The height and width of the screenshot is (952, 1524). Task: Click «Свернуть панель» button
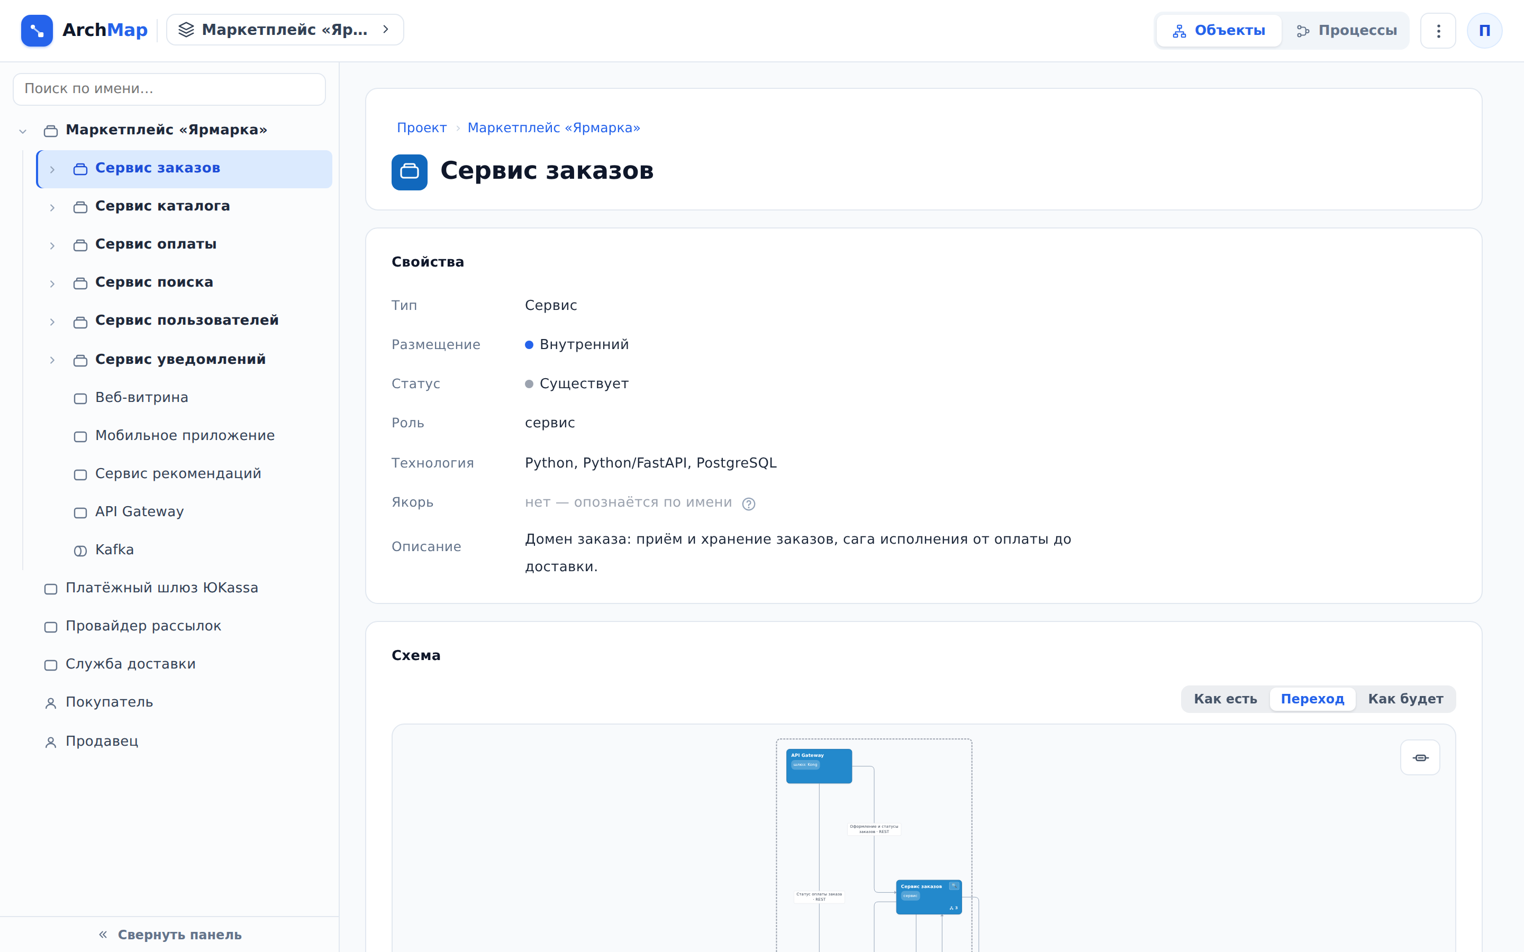coord(169,935)
